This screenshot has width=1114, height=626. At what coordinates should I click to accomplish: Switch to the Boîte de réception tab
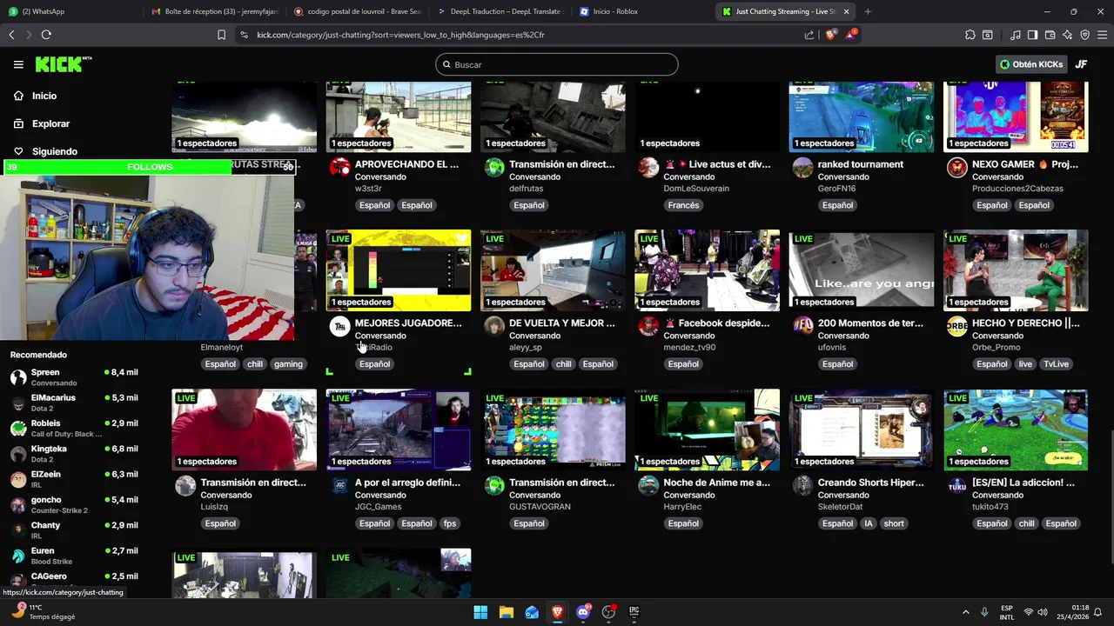coord(215,11)
